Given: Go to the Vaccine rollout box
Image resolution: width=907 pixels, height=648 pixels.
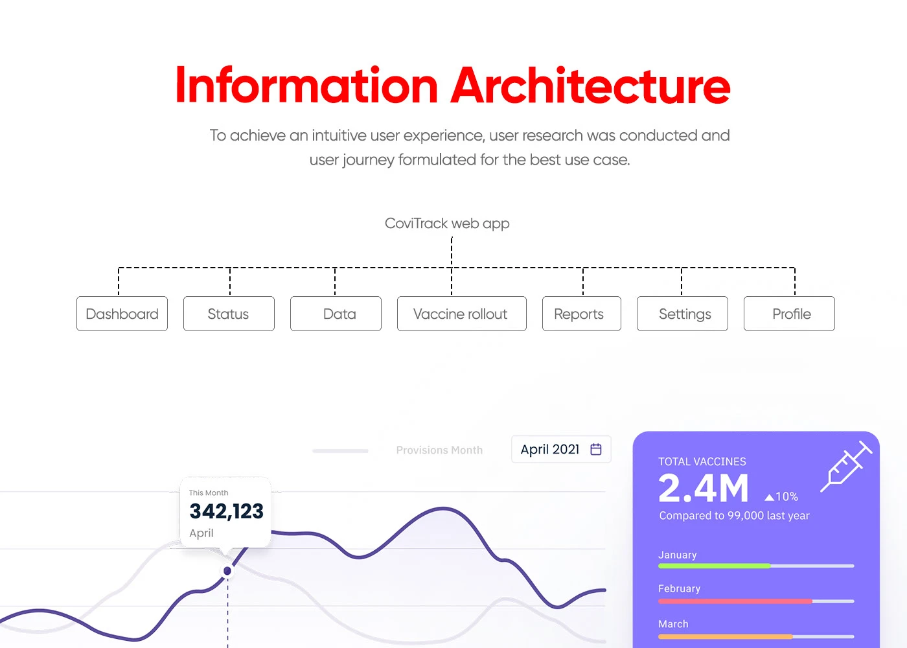Looking at the screenshot, I should [x=462, y=314].
